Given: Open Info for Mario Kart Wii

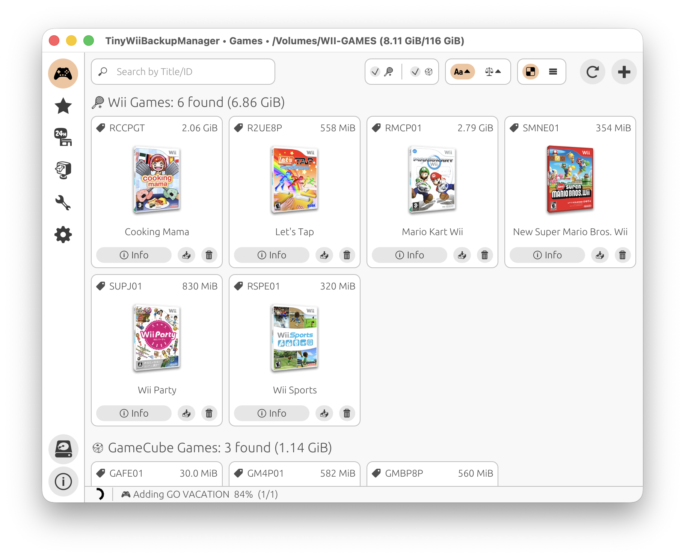Looking at the screenshot, I should pos(409,255).
